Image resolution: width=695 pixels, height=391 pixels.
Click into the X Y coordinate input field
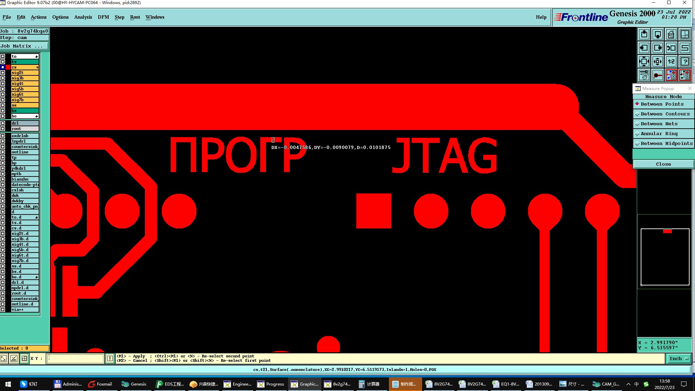[75, 358]
